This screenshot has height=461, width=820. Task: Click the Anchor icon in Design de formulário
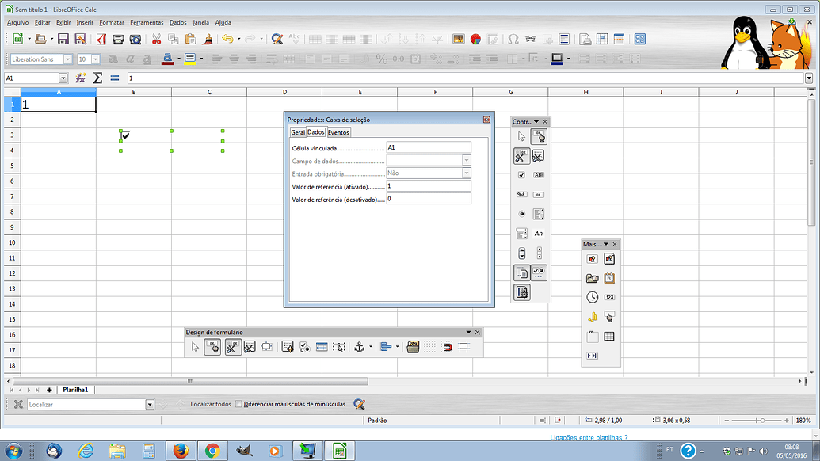point(359,346)
